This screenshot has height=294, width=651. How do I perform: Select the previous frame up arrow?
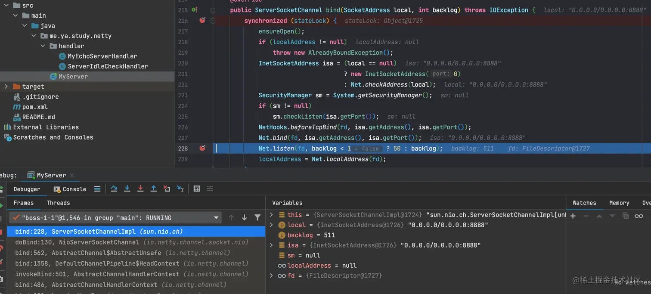point(231,217)
